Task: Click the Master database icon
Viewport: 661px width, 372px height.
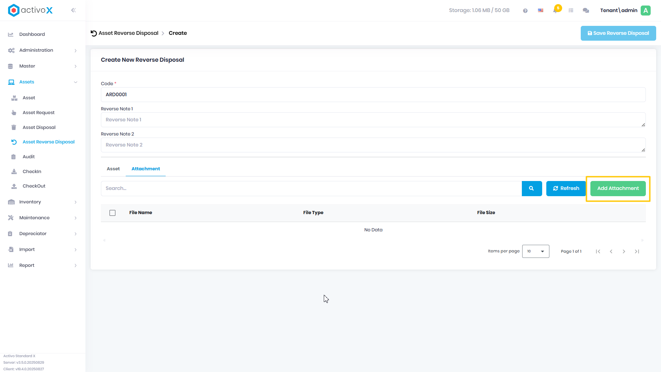Action: tap(10, 66)
